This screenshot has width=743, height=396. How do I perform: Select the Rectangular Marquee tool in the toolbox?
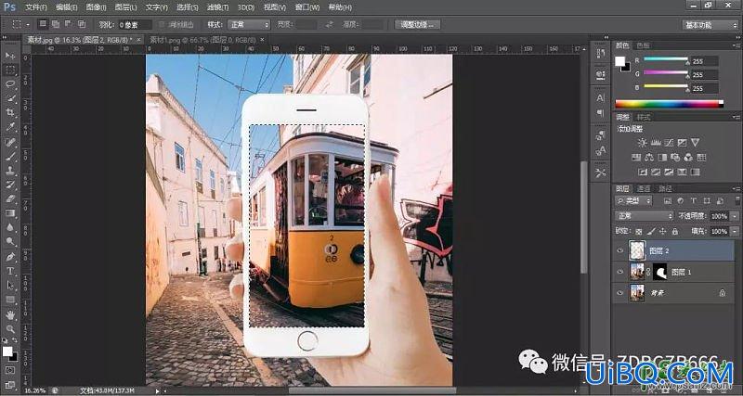(10, 70)
